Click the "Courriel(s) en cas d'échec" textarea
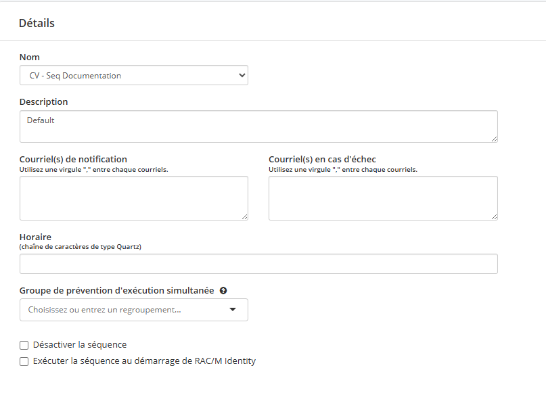Image resolution: width=546 pixels, height=393 pixels. tap(383, 198)
